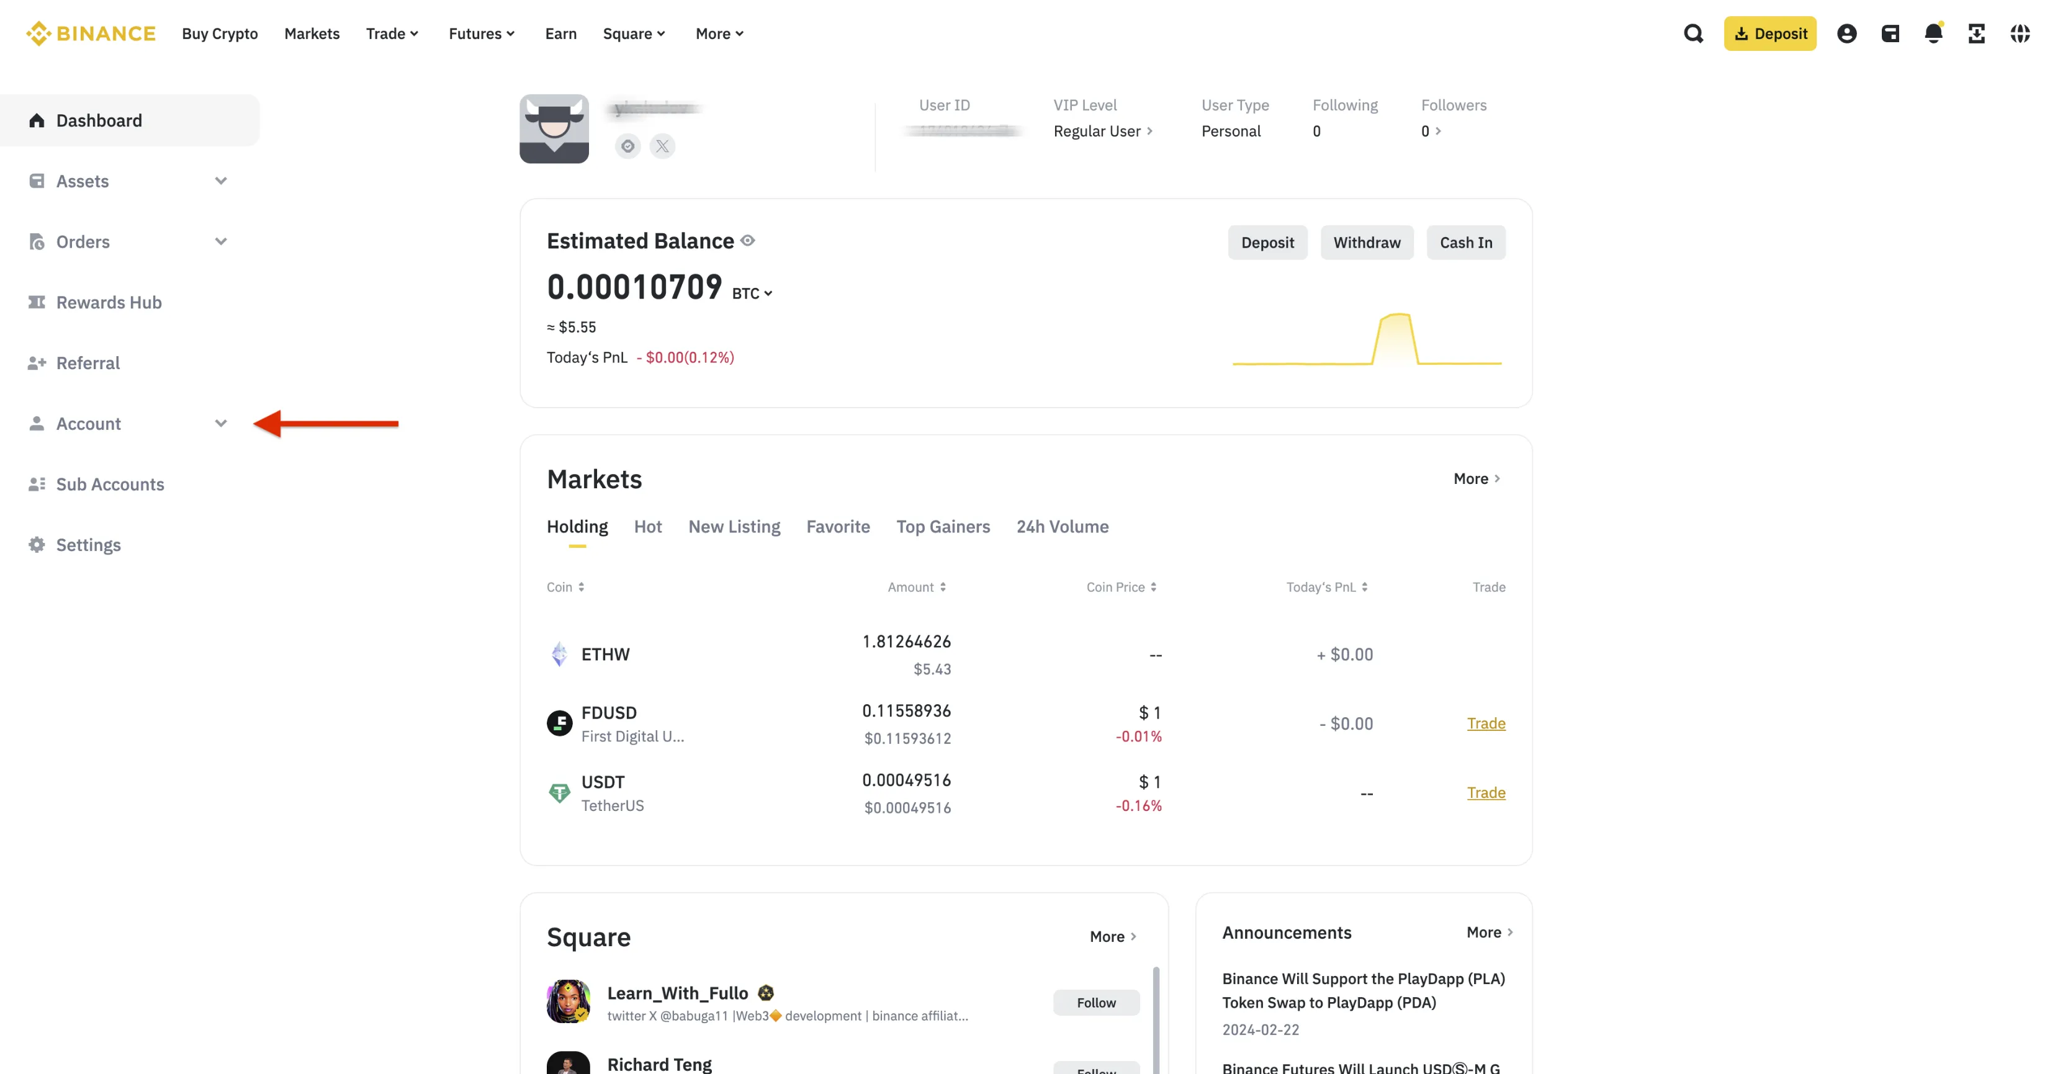
Task: Expand the Trade dropdown in top menu
Action: [x=391, y=33]
